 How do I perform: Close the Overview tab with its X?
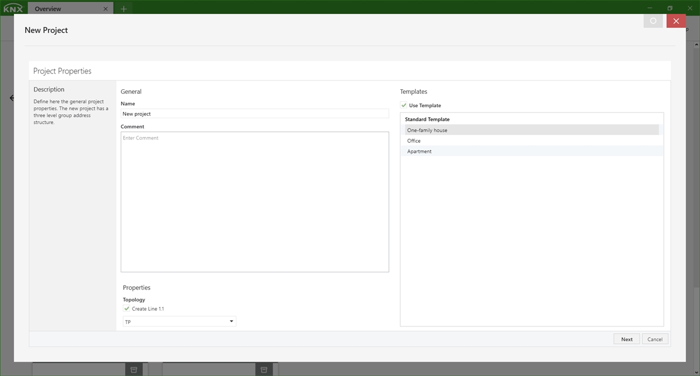tap(106, 9)
